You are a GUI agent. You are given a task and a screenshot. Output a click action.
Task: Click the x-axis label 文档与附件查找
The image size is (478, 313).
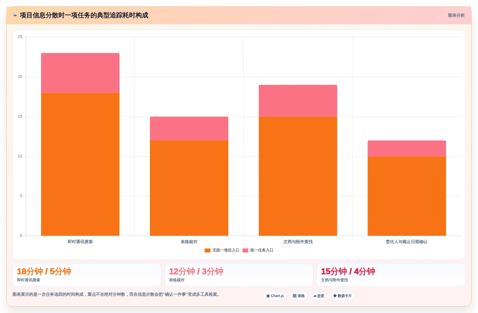[298, 242]
